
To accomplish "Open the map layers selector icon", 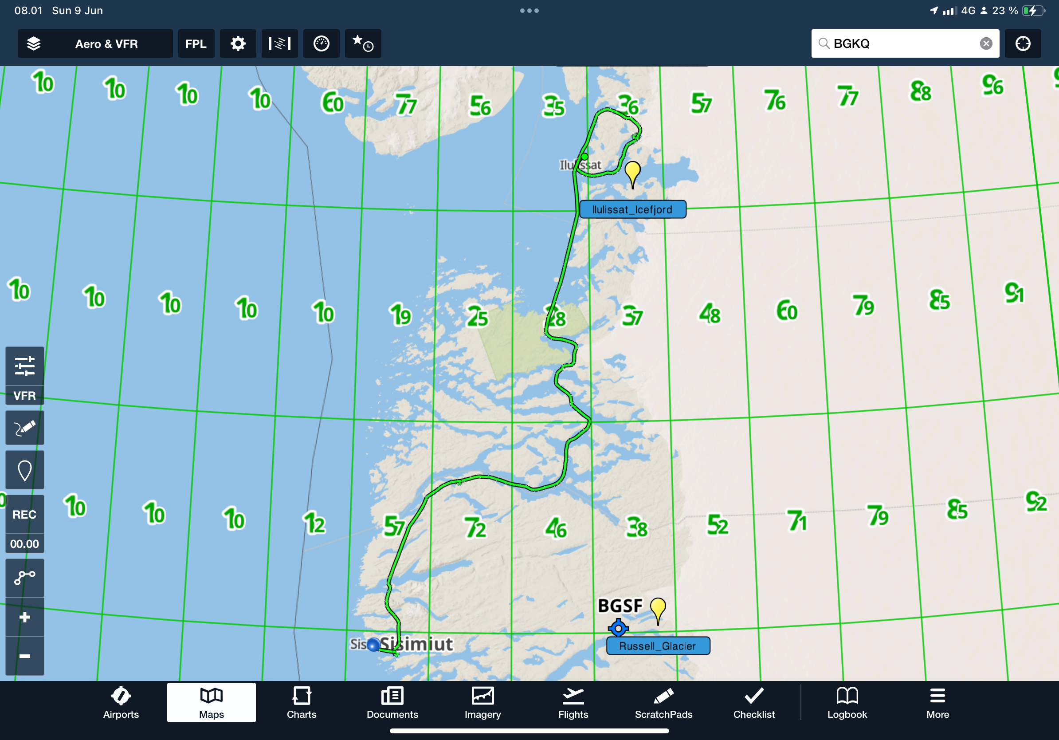I will click(x=34, y=44).
